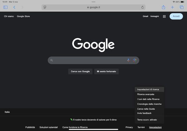The image size is (187, 131).
Task: Click the Google logo
Action: click(93, 45)
